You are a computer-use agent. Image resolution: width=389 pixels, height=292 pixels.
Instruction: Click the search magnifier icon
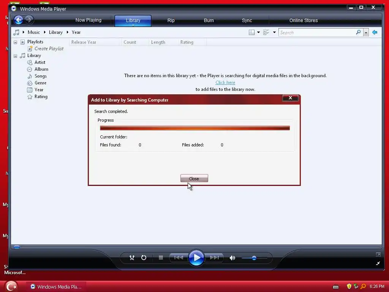click(358, 32)
